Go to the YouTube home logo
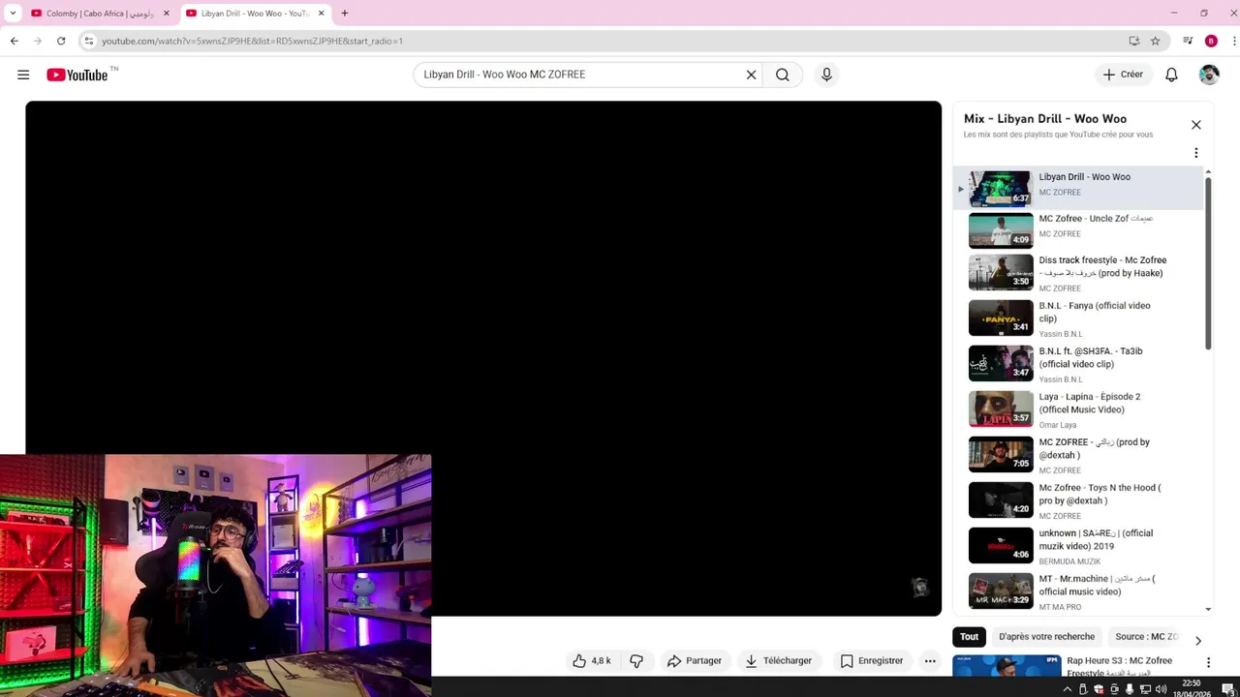 pos(77,75)
